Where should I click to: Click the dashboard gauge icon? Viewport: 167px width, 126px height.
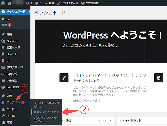point(3,12)
